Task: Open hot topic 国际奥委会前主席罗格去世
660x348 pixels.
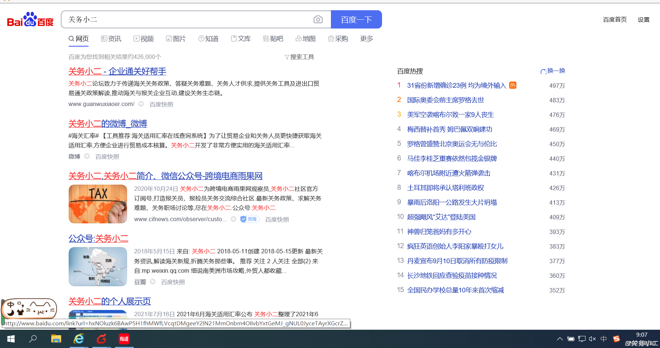Action: (x=446, y=100)
